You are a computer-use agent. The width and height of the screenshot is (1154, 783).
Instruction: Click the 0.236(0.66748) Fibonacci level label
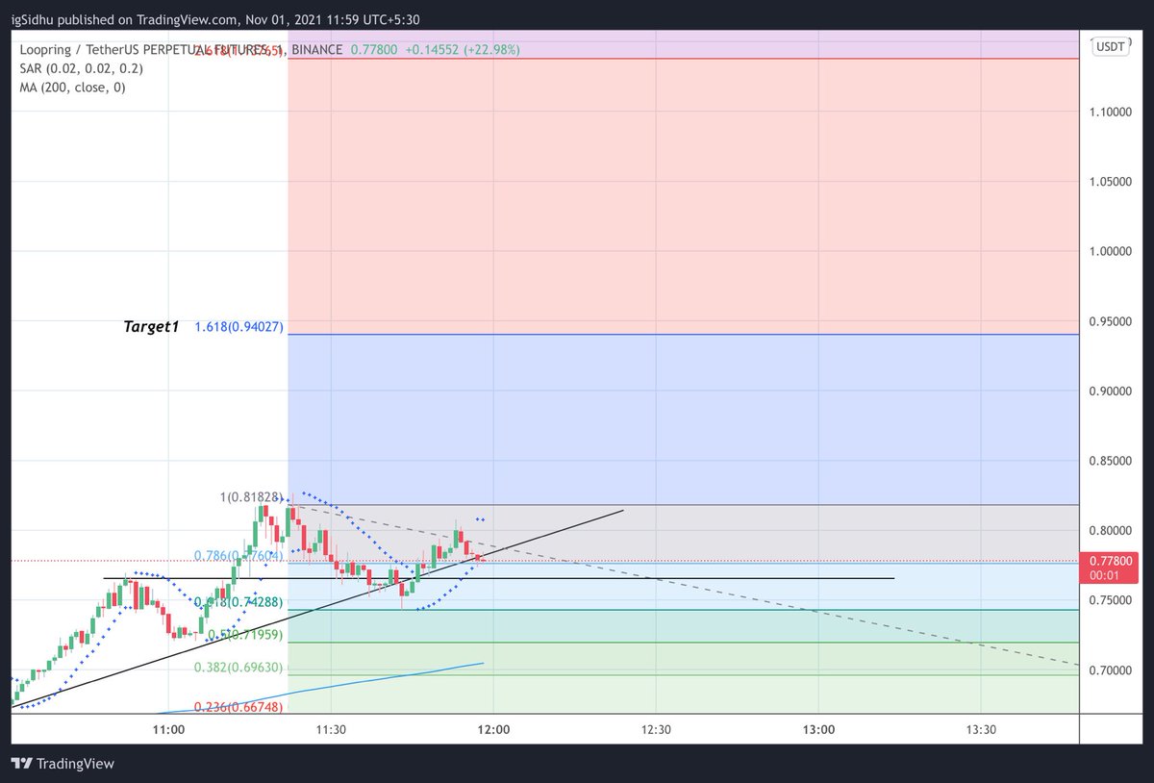click(x=238, y=705)
